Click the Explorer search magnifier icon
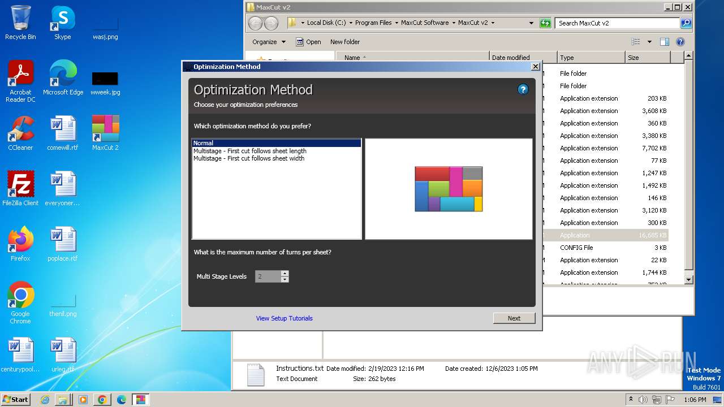Image resolution: width=724 pixels, height=407 pixels. point(686,23)
